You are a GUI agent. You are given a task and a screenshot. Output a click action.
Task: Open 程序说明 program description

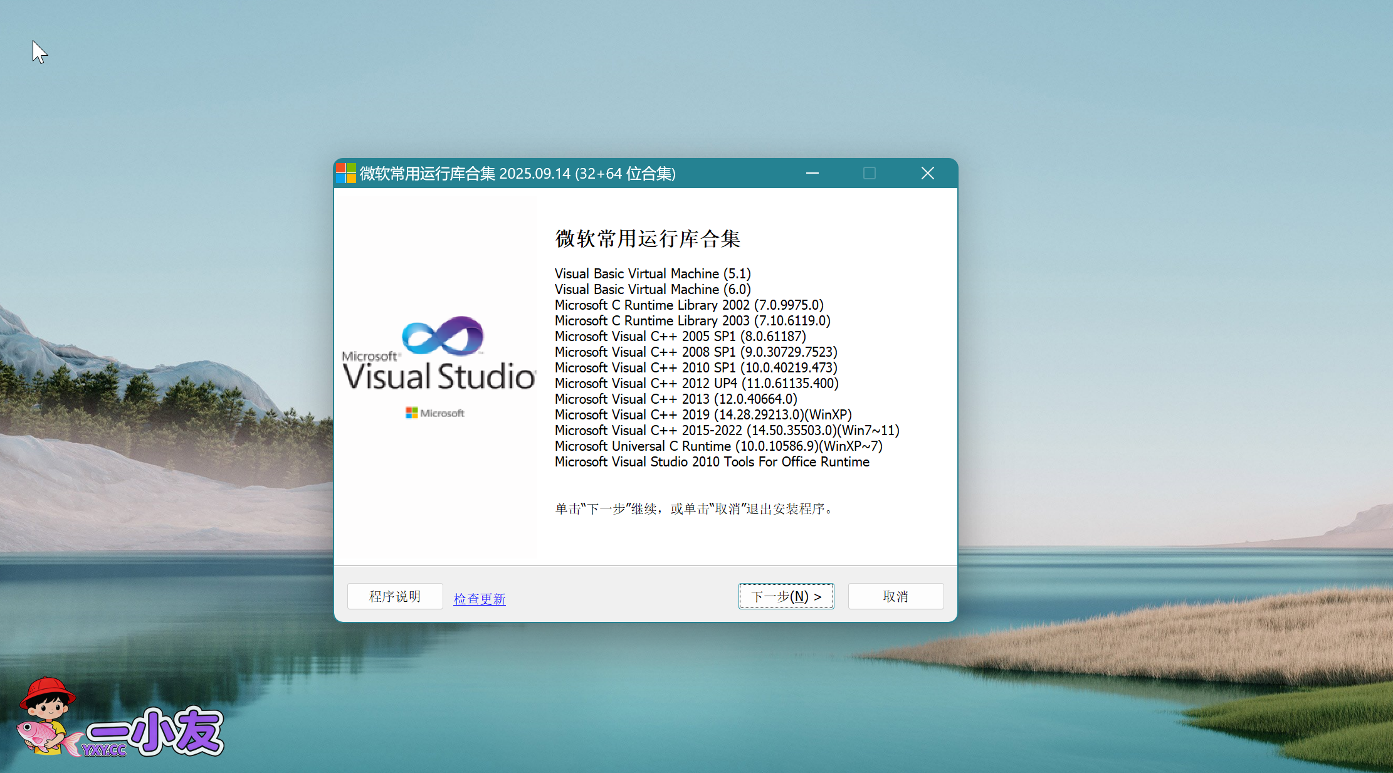click(x=395, y=596)
